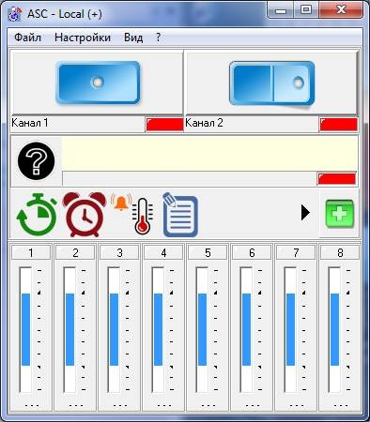
Task: Open the red alarm clock scheduler
Action: (85, 215)
